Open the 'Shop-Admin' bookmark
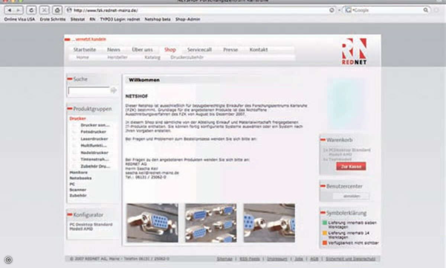This screenshot has height=268, width=446. pyautogui.click(x=188, y=19)
